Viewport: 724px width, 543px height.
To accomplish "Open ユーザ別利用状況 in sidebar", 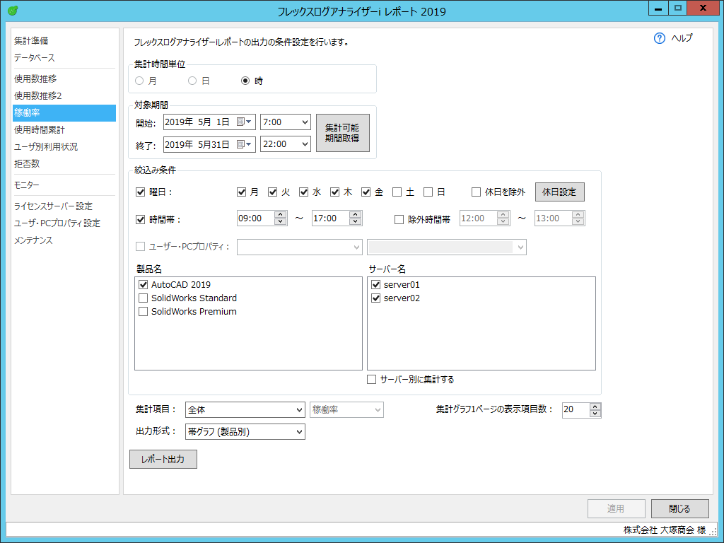I will (x=46, y=147).
